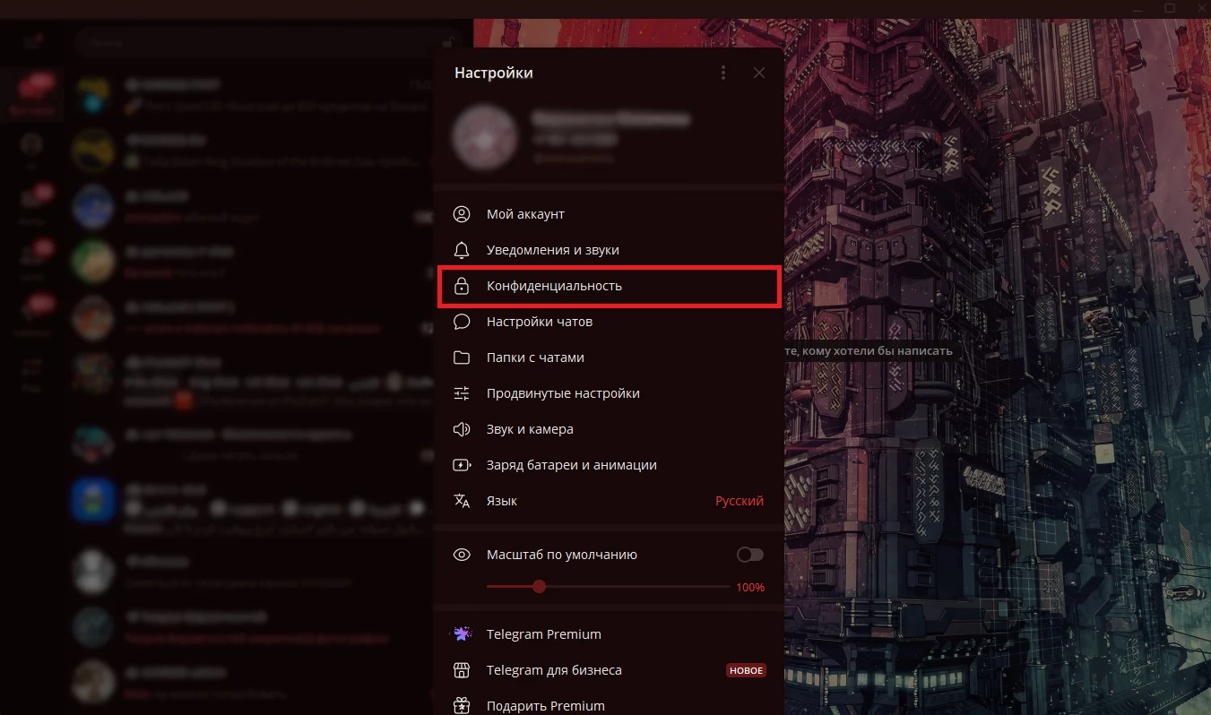1211x715 pixels.
Task: Click the profile avatar in settings
Action: [485, 137]
